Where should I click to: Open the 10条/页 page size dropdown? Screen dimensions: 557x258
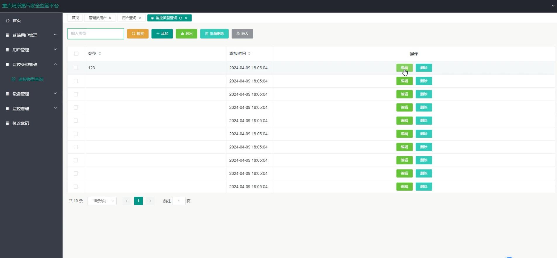pyautogui.click(x=102, y=201)
